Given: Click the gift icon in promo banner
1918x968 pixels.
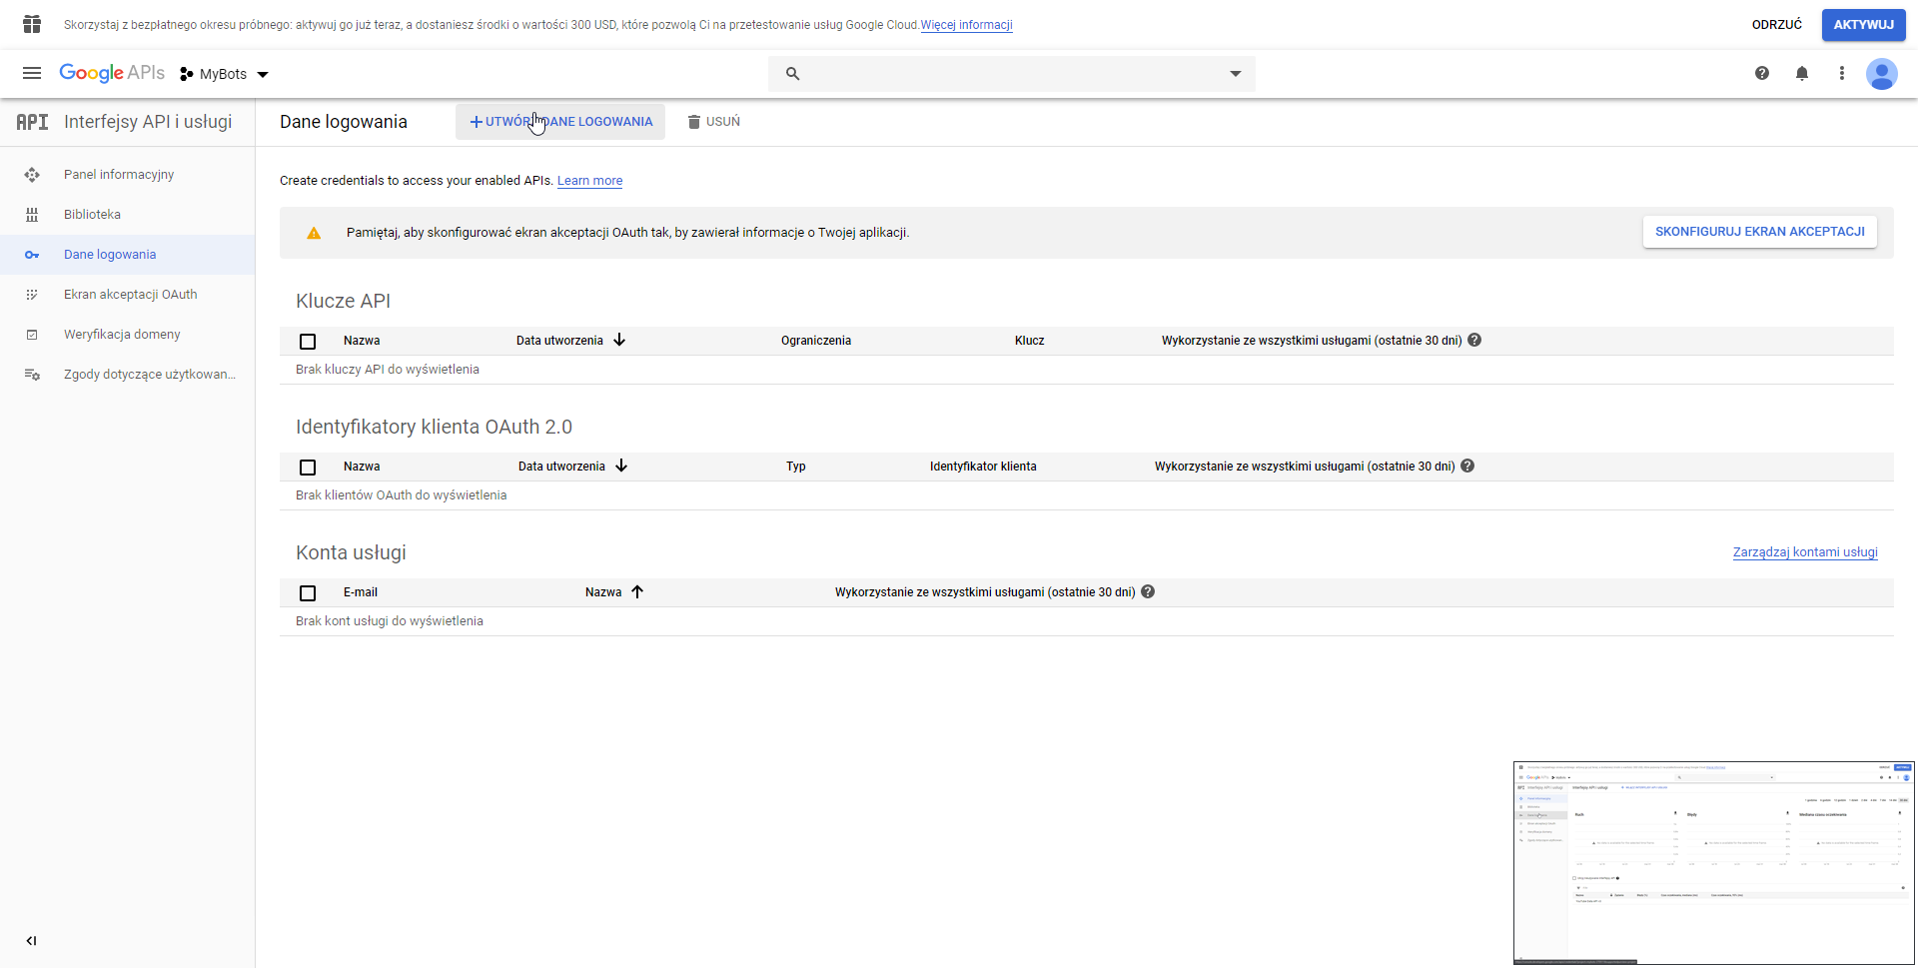Looking at the screenshot, I should 32,24.
